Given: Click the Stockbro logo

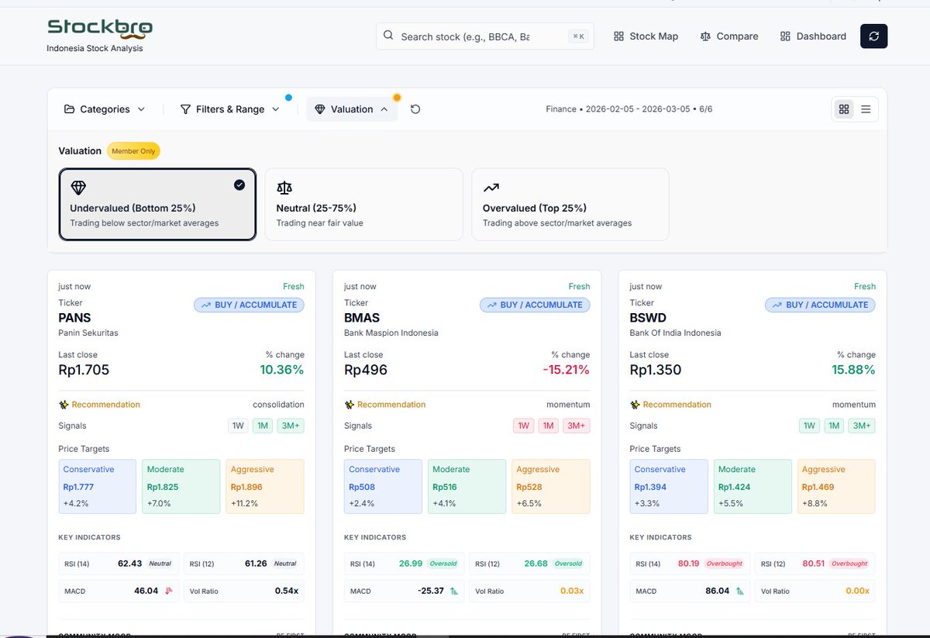Looking at the screenshot, I should click(x=99, y=29).
